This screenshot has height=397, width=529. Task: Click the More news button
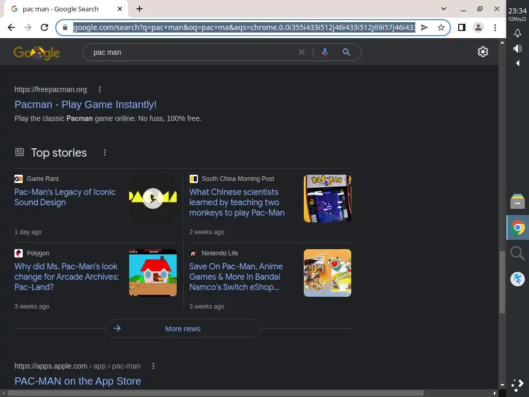(x=182, y=328)
